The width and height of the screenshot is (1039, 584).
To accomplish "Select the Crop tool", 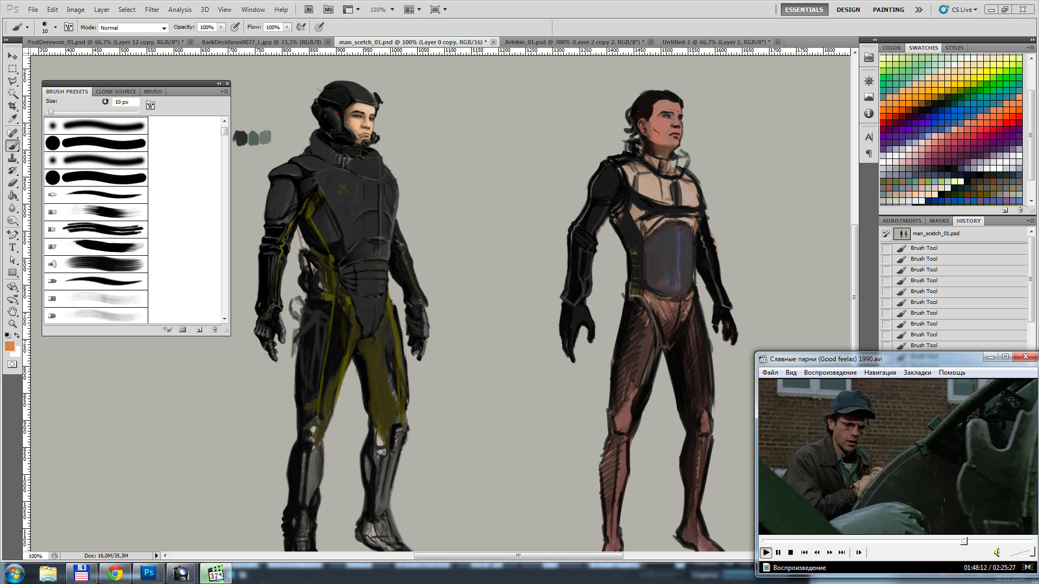I will point(12,106).
